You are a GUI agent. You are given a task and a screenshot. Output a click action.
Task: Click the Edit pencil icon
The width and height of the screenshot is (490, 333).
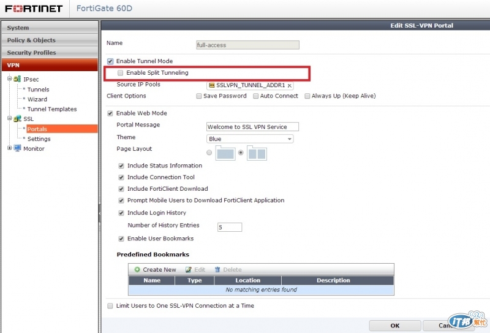189,269
